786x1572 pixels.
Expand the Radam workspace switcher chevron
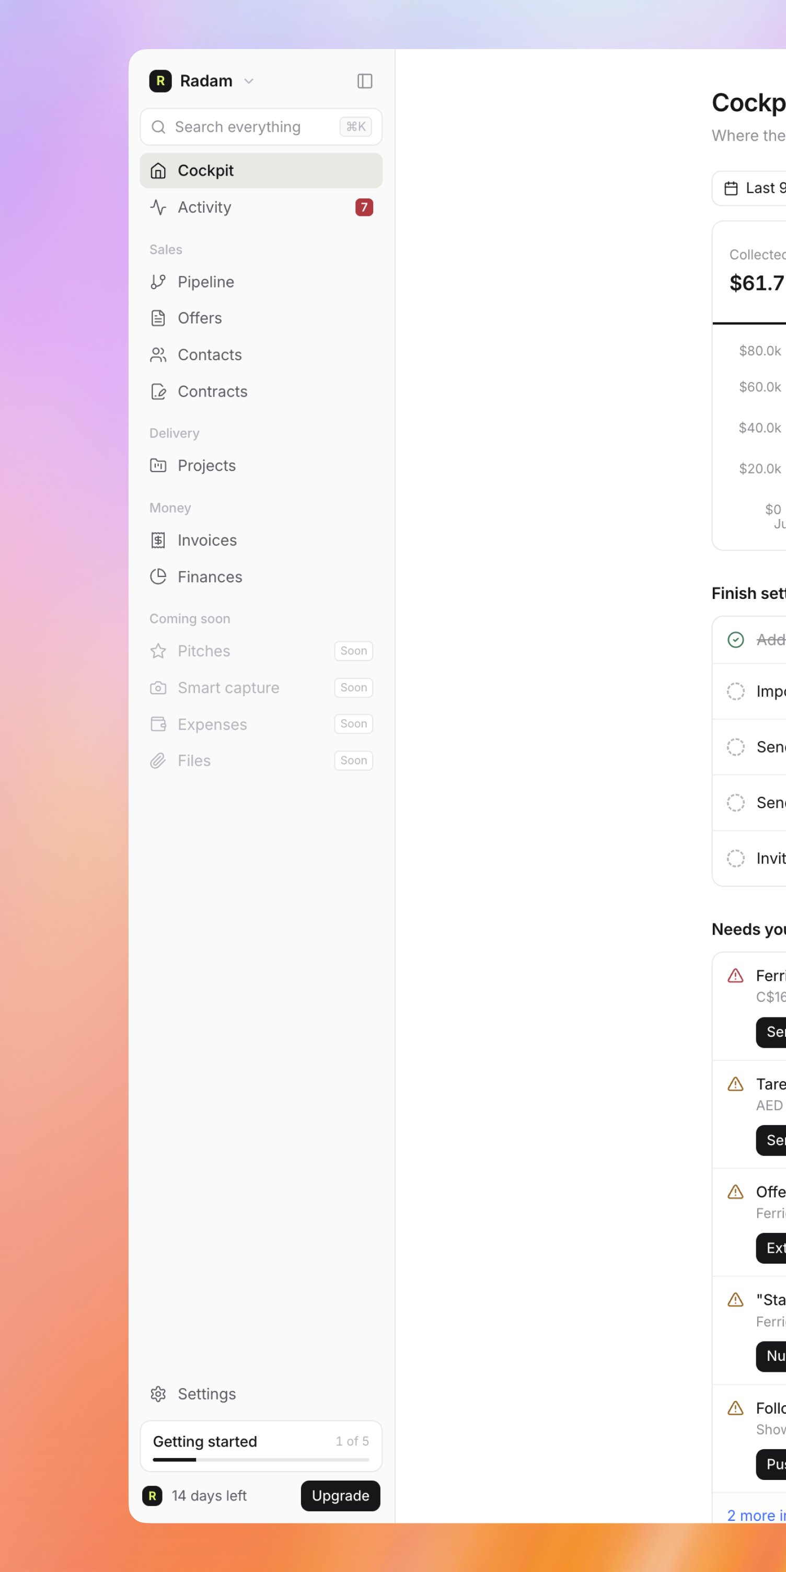[248, 81]
